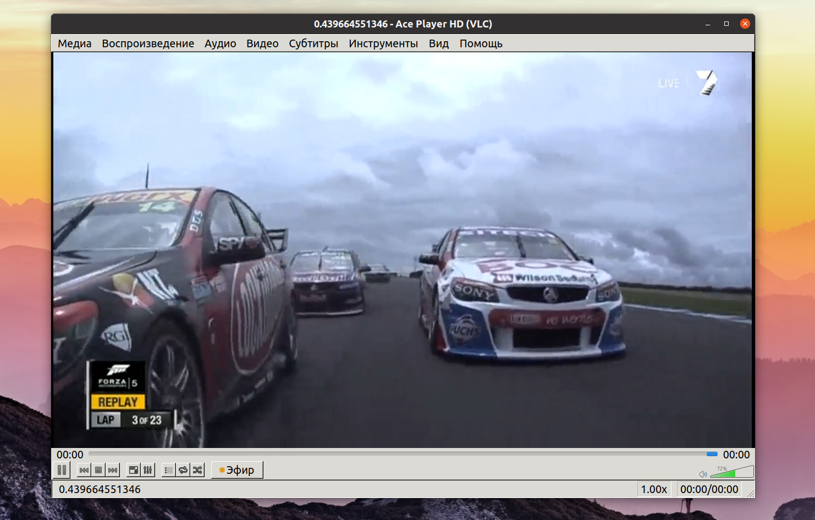Expand the Аудио menu
The height and width of the screenshot is (520, 815).
(x=220, y=43)
